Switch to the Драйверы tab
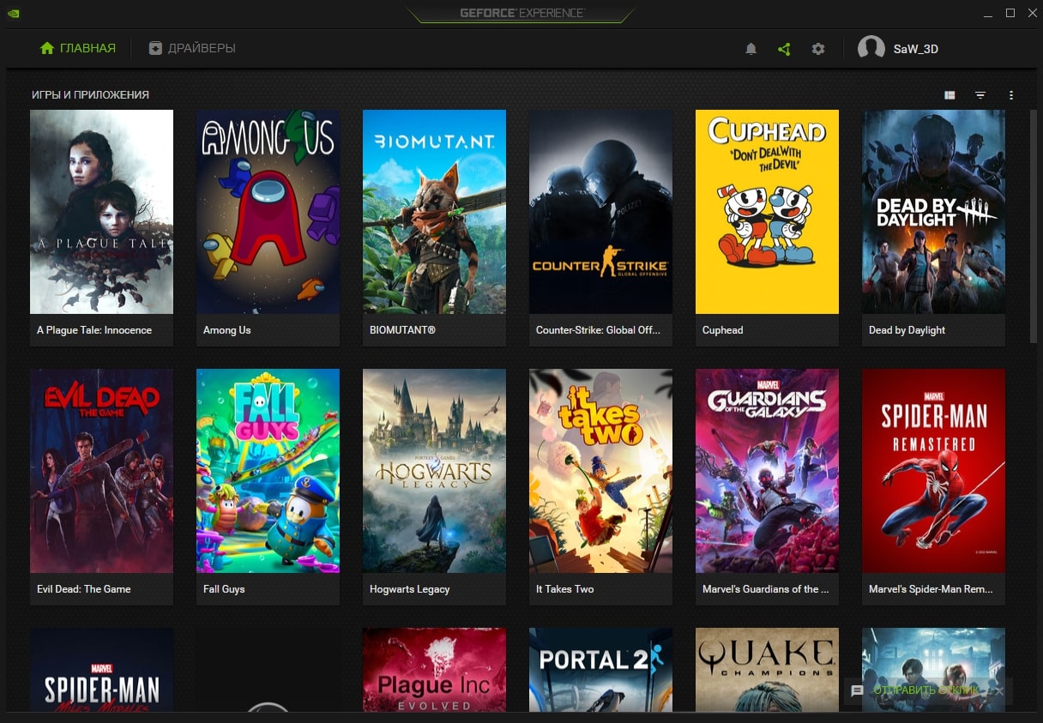Image resolution: width=1043 pixels, height=723 pixels. coord(192,48)
